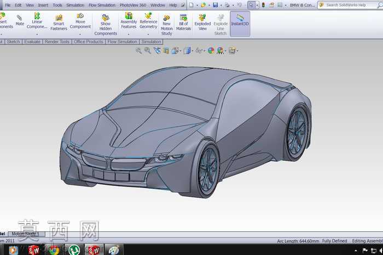
Task: Click the search magnifier icon
Action: click(380, 5)
